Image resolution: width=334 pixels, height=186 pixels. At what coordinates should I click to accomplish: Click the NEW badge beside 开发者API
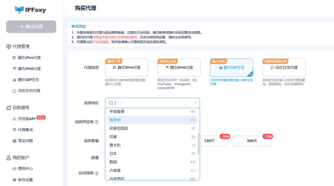pos(41,118)
